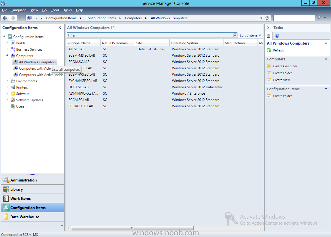Click the scrollbar right arrow
Viewport: 331px width, 237px height.
tap(260, 228)
